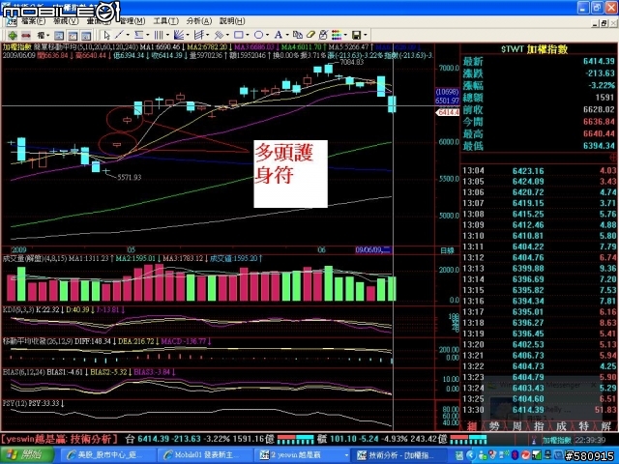Click the 加權指數 label in status bar

(x=556, y=440)
